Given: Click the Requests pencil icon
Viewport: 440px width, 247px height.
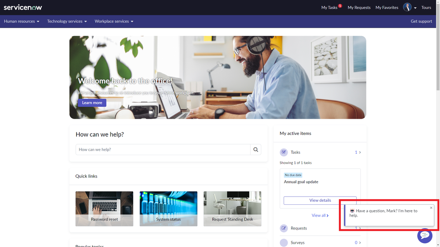Looking at the screenshot, I should point(284,228).
